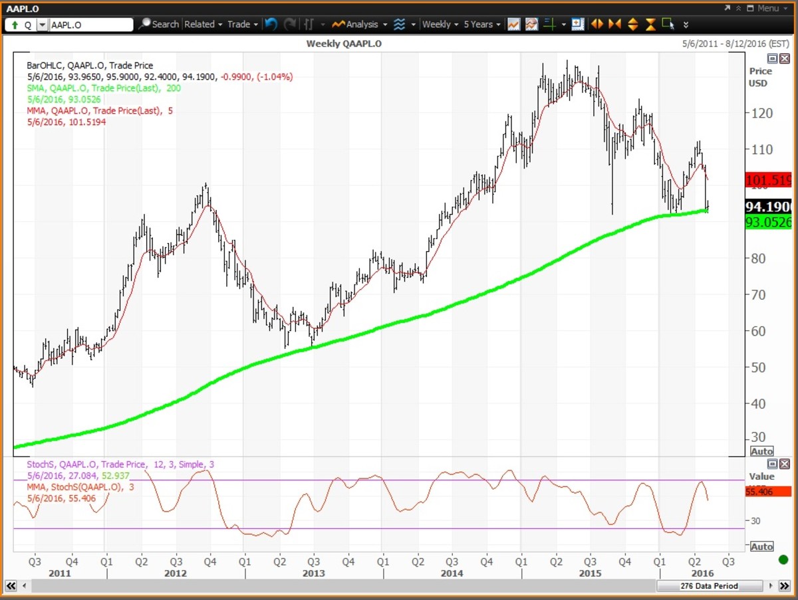Minimize the stochastic indicator panel
798x600 pixels.
pyautogui.click(x=773, y=464)
